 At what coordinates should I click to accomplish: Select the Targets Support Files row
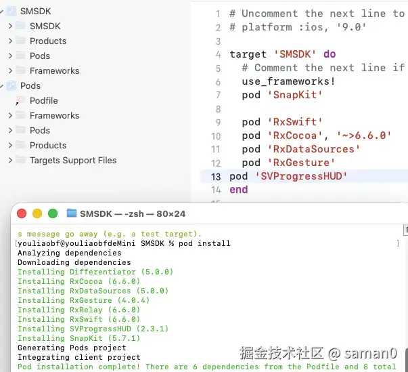73,160
